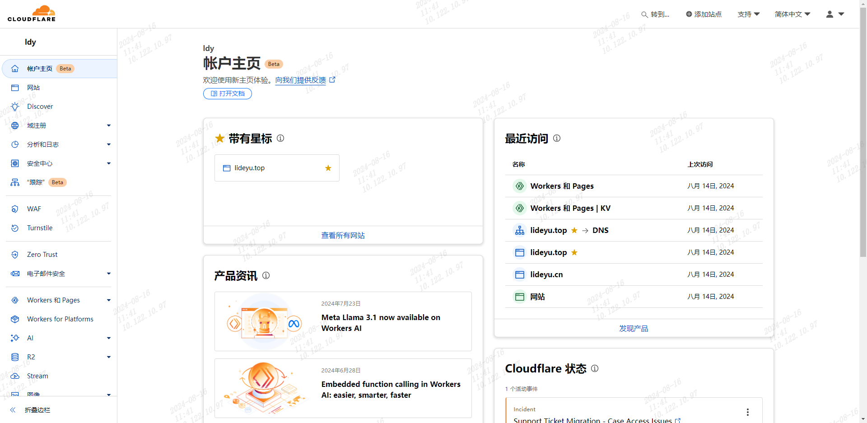The height and width of the screenshot is (423, 867).
Task: Toggle the gold star on lideyu.top card
Action: (328, 168)
